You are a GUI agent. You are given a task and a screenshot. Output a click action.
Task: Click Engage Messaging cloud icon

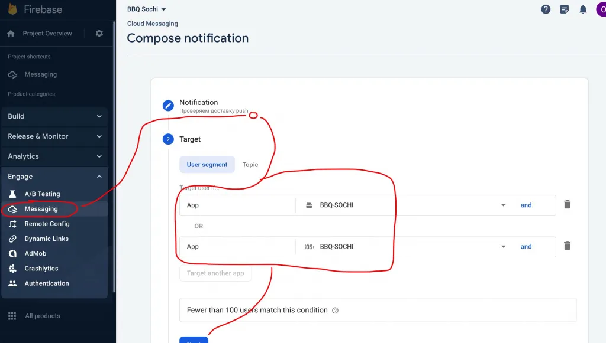point(12,209)
